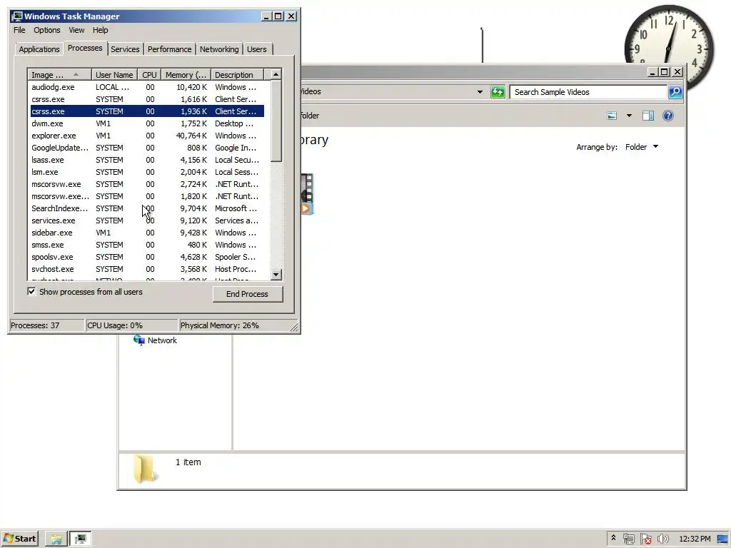Select the Network icon in navigation pane

(x=139, y=340)
